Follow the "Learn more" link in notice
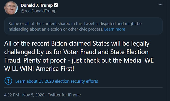The height and width of the screenshot is (101, 170). tap(115, 29)
